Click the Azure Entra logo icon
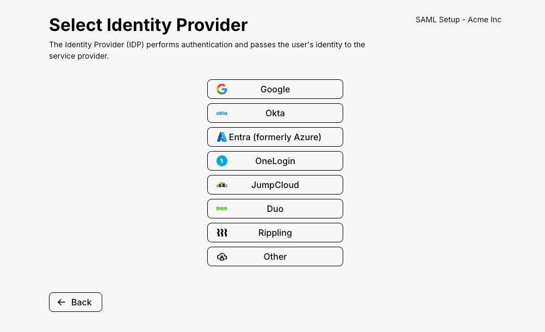 [x=221, y=137]
